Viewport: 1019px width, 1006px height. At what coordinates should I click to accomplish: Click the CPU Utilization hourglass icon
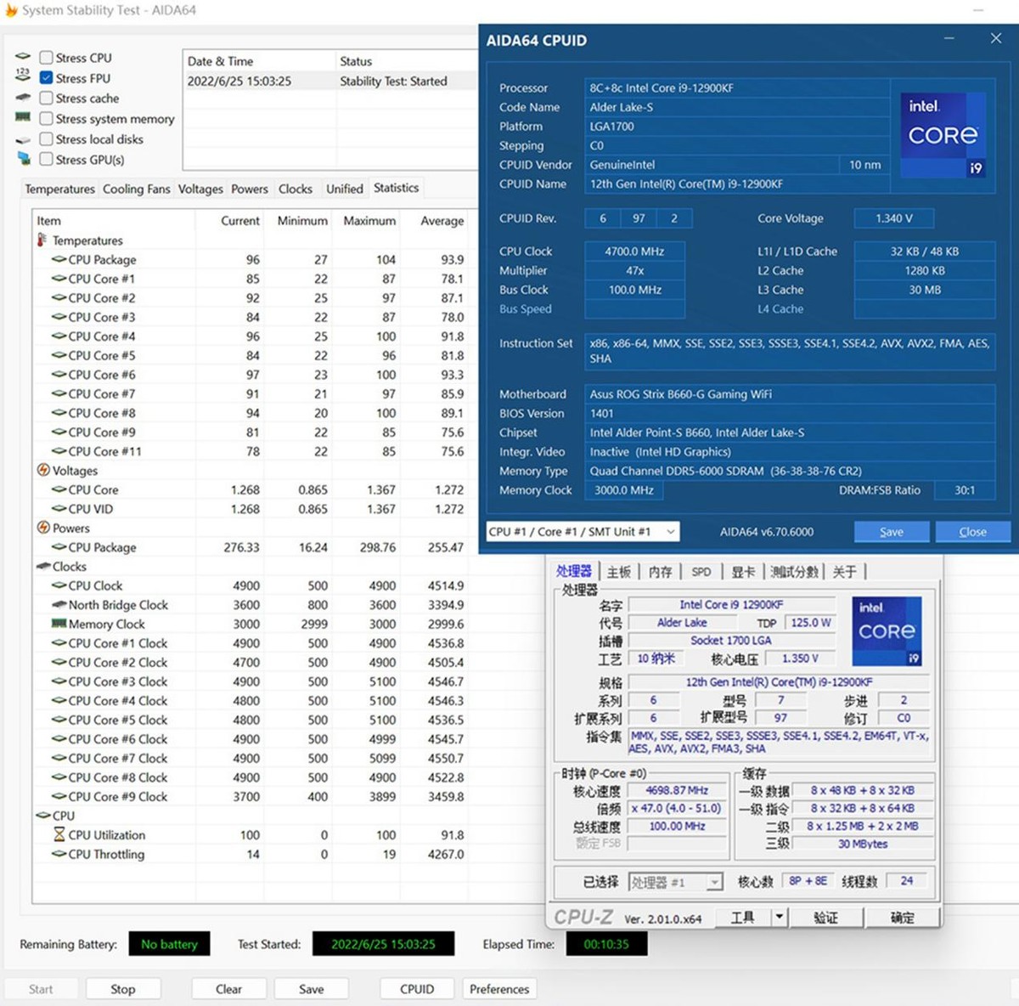point(59,835)
